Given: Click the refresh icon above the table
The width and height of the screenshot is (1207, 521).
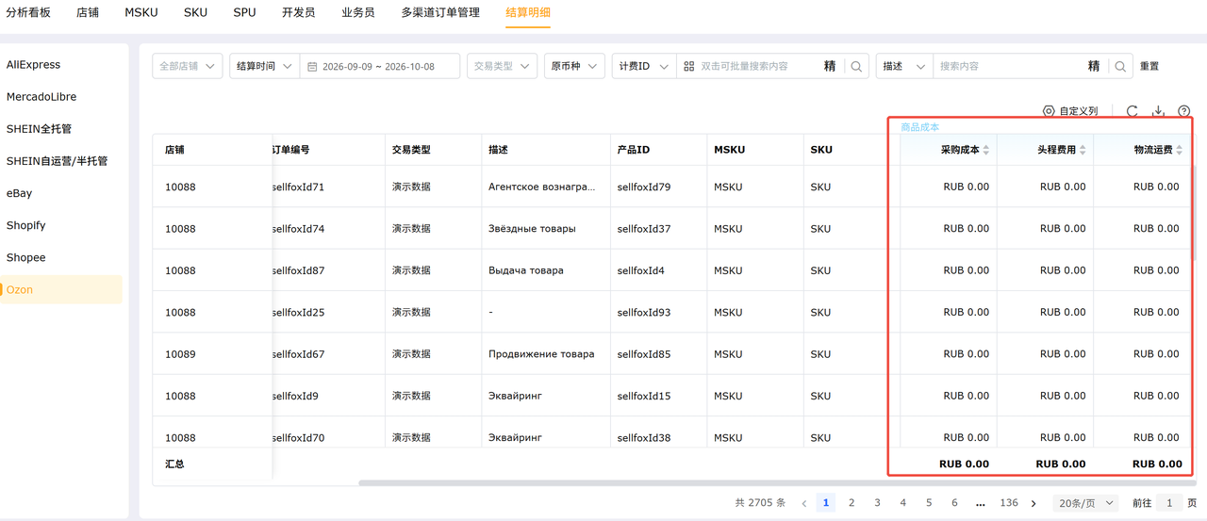Looking at the screenshot, I should 1132,111.
